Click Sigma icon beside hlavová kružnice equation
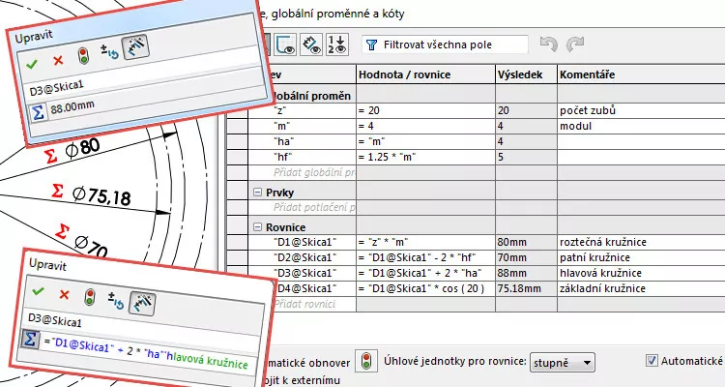The width and height of the screenshot is (725, 387). (30, 340)
